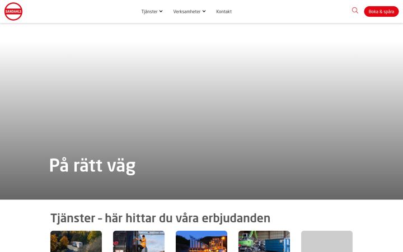Open search with the magnifier icon
This screenshot has width=403, height=252.
pos(355,11)
